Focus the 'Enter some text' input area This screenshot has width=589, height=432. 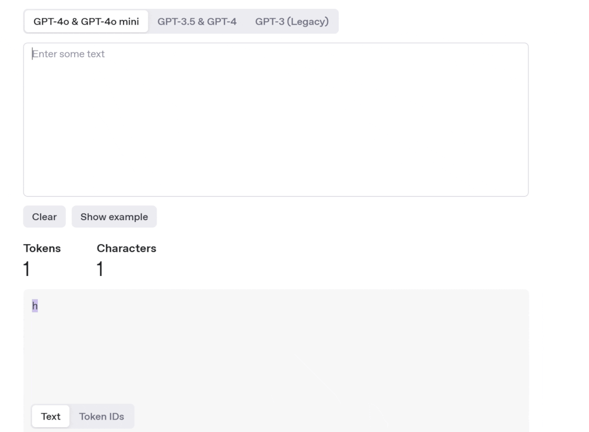point(276,119)
